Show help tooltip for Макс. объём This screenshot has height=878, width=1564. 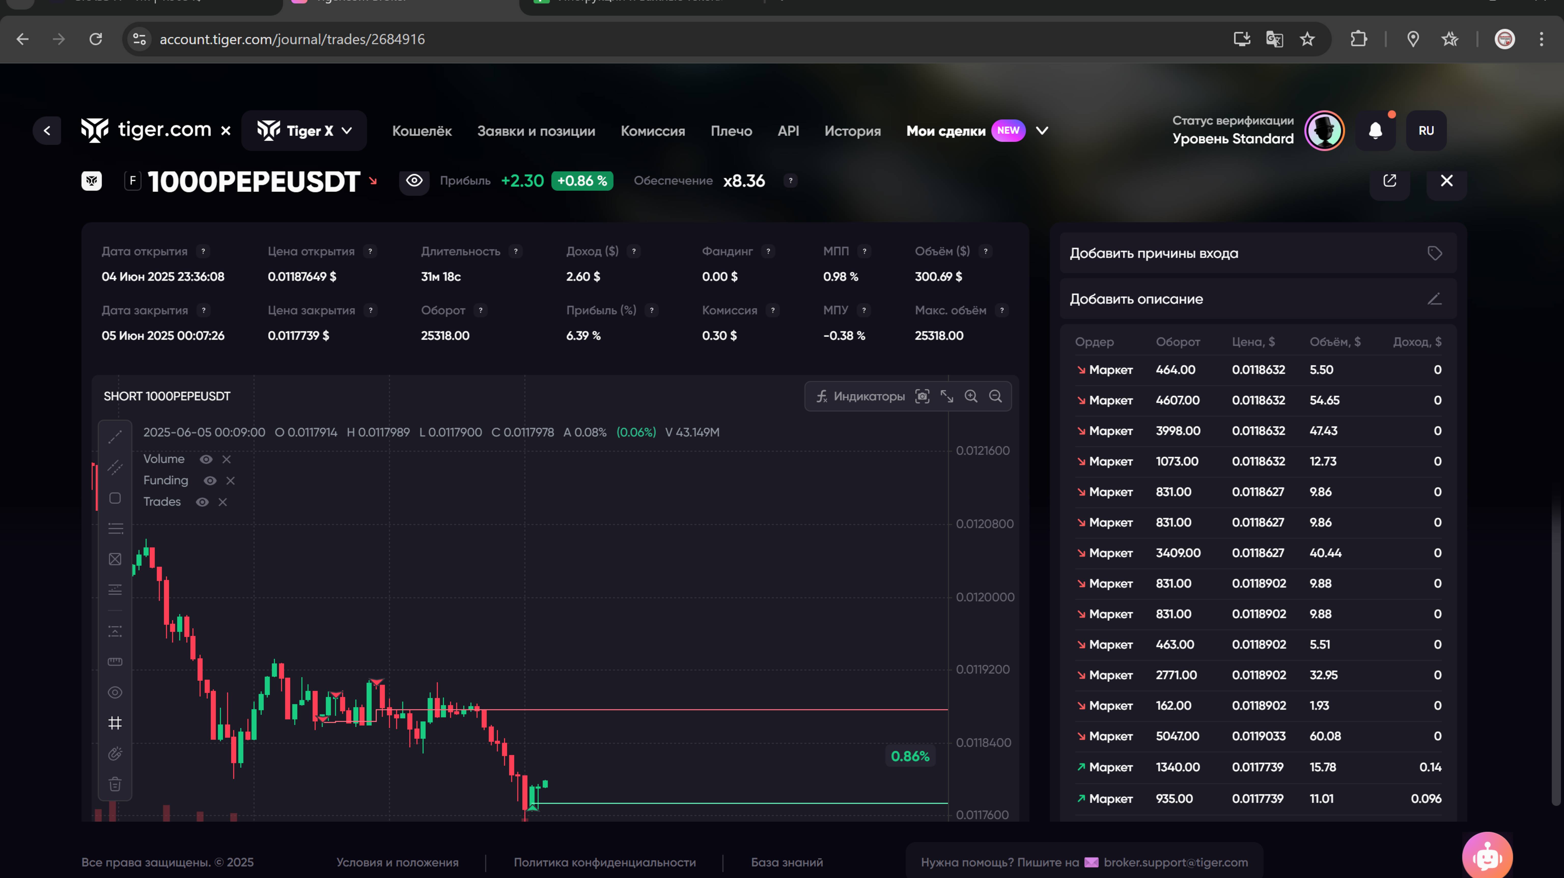click(x=1002, y=310)
